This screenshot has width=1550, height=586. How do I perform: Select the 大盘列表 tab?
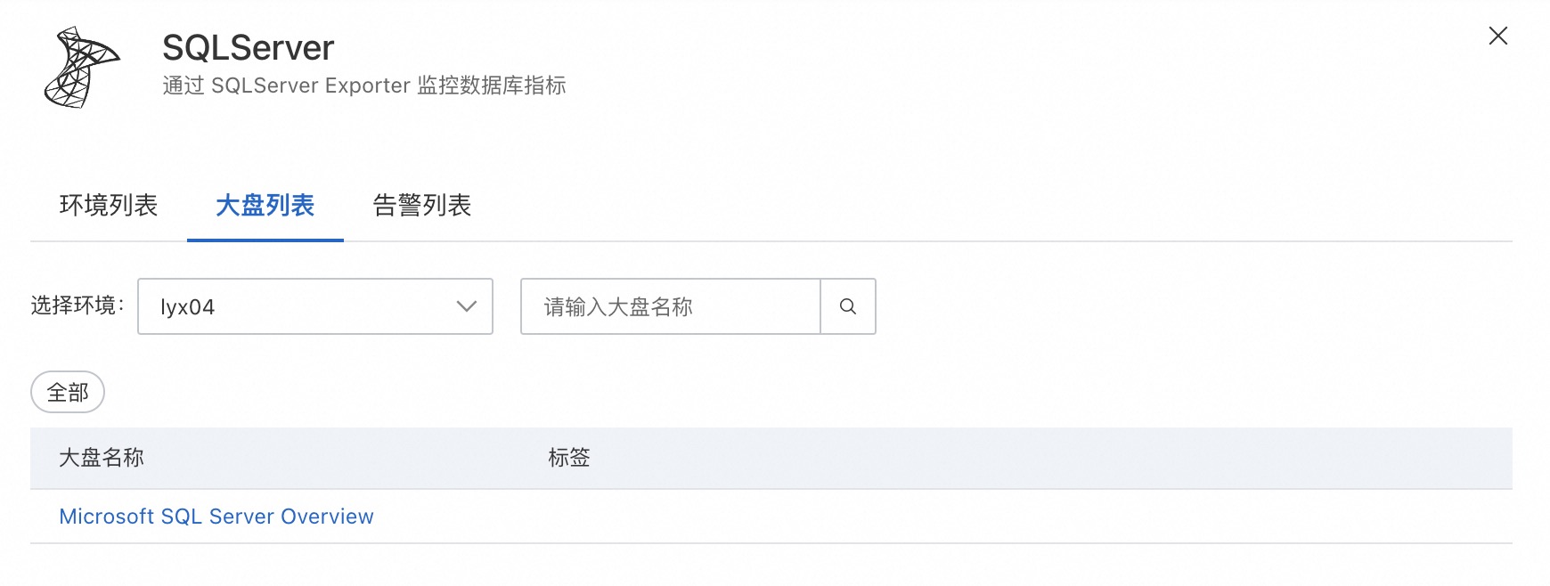coord(265,206)
